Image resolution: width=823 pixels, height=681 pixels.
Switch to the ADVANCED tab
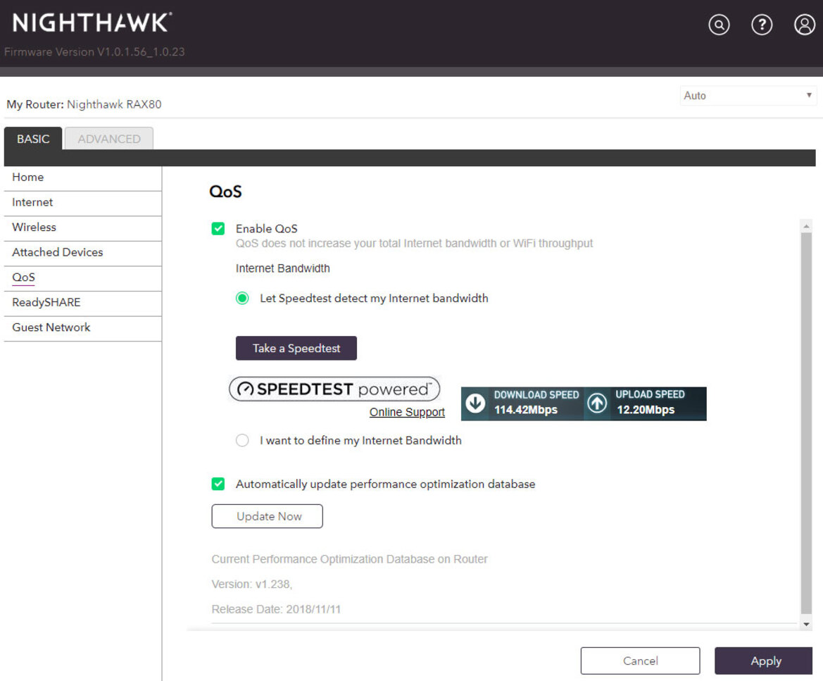[x=109, y=139]
